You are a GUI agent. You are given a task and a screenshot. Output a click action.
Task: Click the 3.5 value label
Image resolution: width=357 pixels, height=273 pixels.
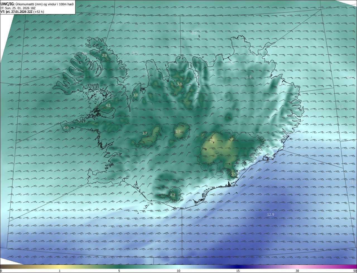pos(233,174)
